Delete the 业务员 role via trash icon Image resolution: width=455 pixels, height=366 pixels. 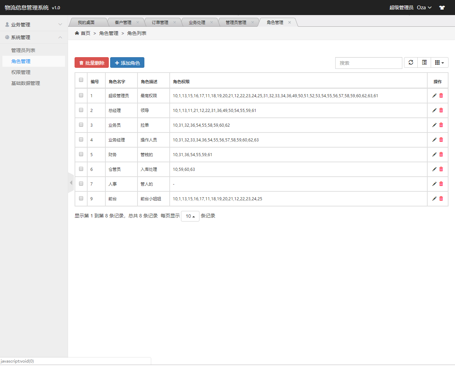coord(441,125)
